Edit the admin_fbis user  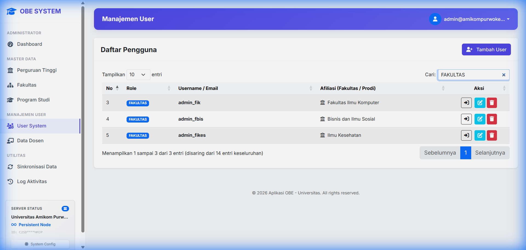[480, 119]
